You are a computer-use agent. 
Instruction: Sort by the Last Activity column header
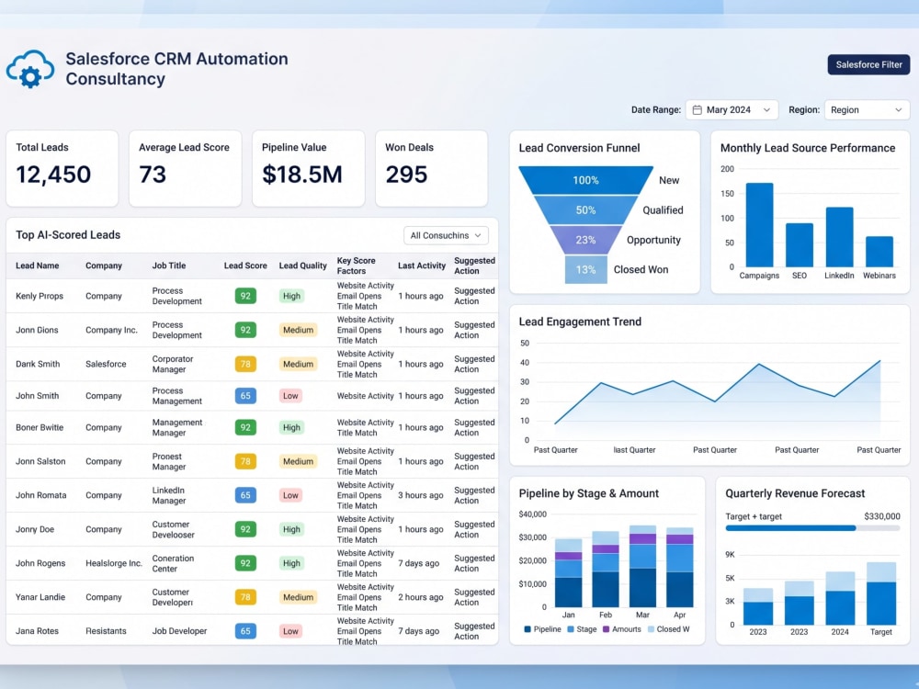pos(422,265)
